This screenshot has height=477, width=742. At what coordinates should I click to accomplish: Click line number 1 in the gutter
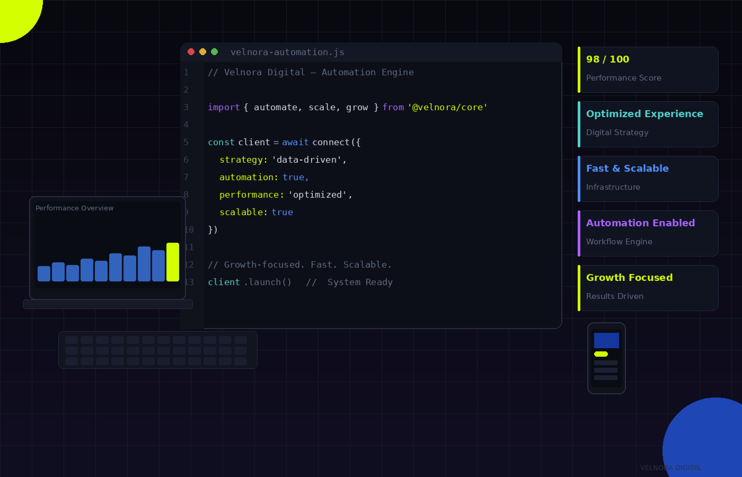click(x=186, y=72)
